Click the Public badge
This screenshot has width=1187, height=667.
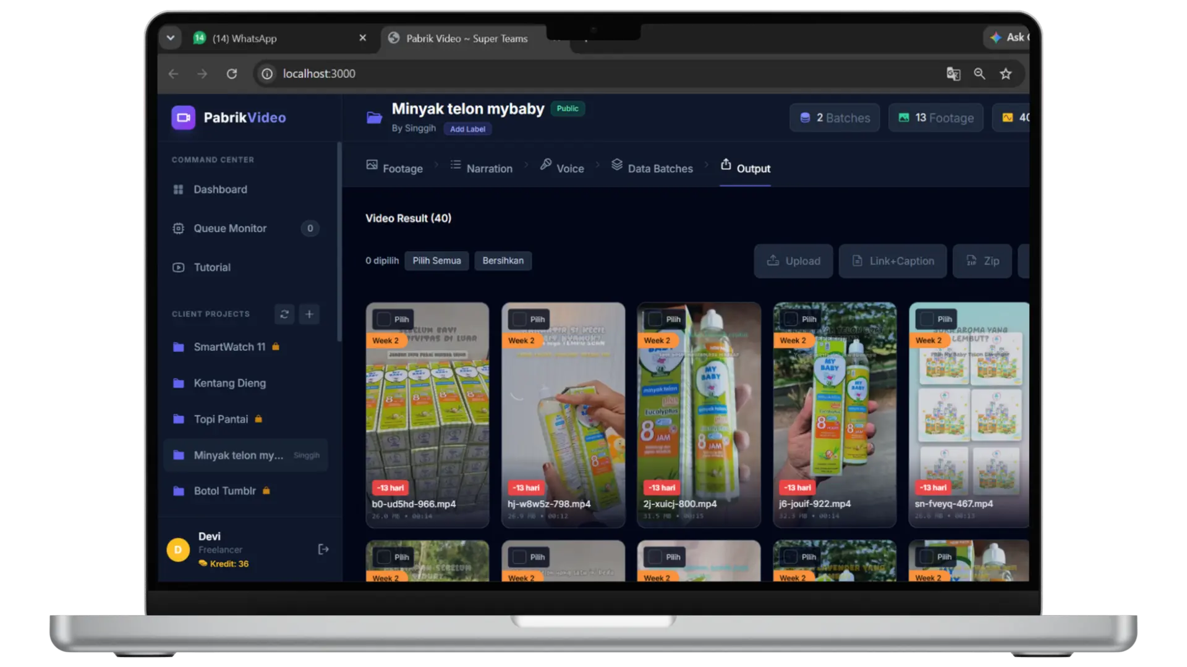568,108
